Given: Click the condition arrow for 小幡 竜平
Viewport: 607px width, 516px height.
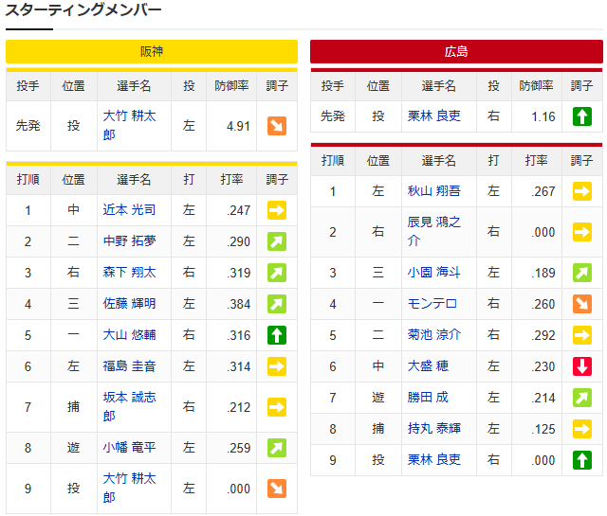Looking at the screenshot, I should pyautogui.click(x=277, y=448).
